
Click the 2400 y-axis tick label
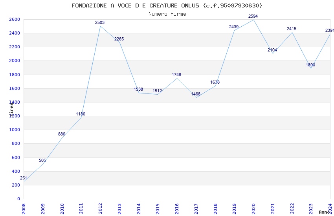point(15,33)
